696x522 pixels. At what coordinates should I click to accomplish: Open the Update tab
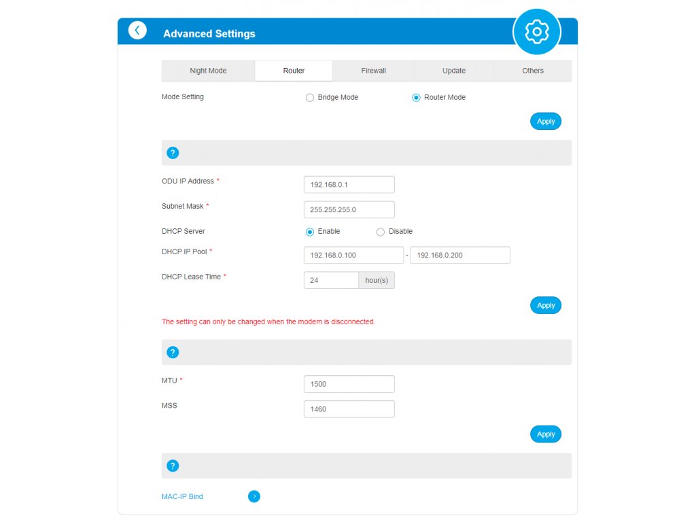pos(453,71)
